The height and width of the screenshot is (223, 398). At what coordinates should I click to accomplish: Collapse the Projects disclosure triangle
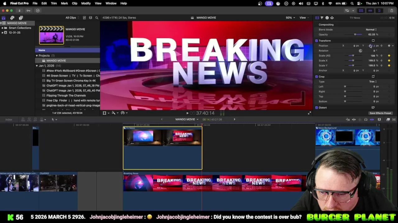click(37, 56)
